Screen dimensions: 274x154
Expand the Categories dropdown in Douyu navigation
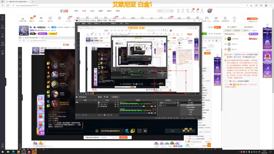92,11
